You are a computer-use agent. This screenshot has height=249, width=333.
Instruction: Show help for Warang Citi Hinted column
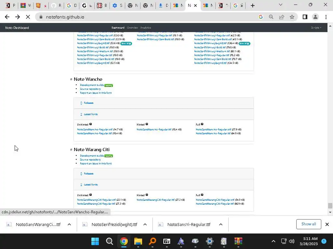(x=147, y=195)
